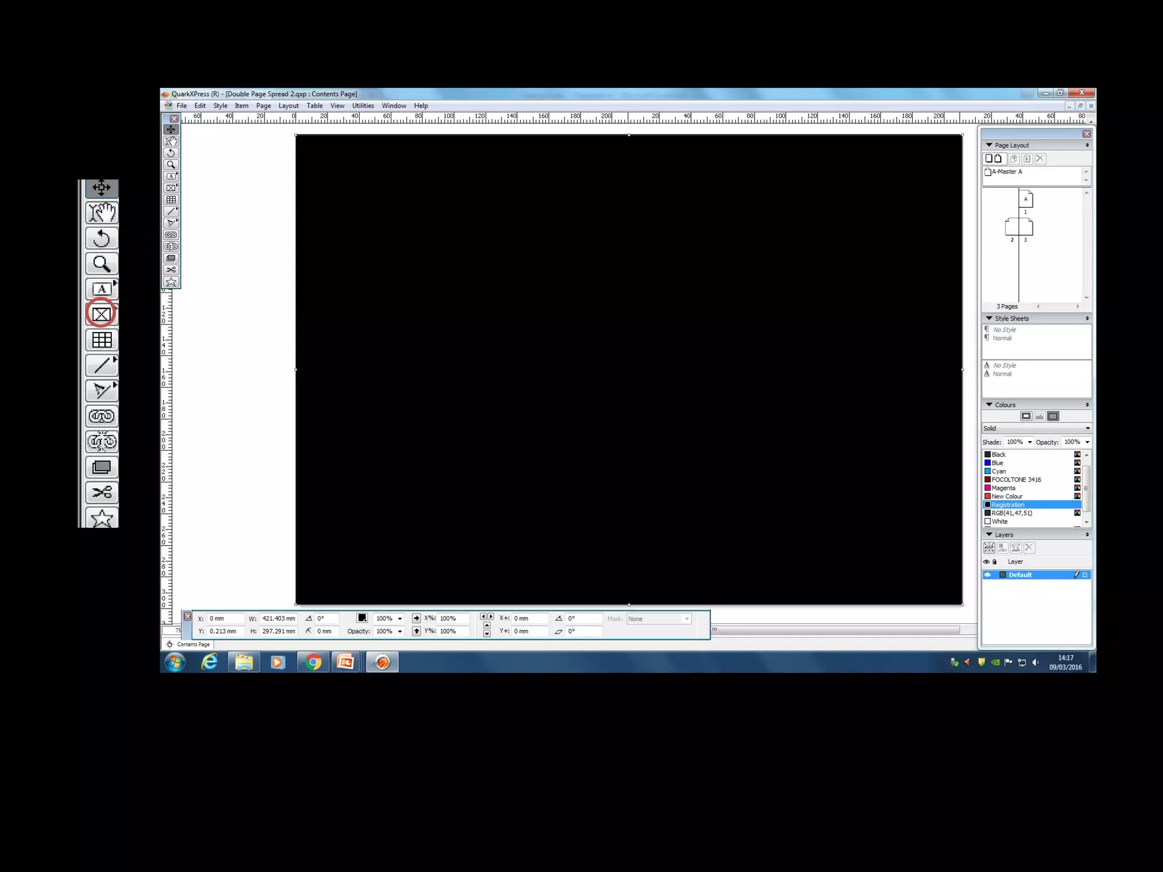
Task: Open the Layout menu
Action: tap(288, 106)
